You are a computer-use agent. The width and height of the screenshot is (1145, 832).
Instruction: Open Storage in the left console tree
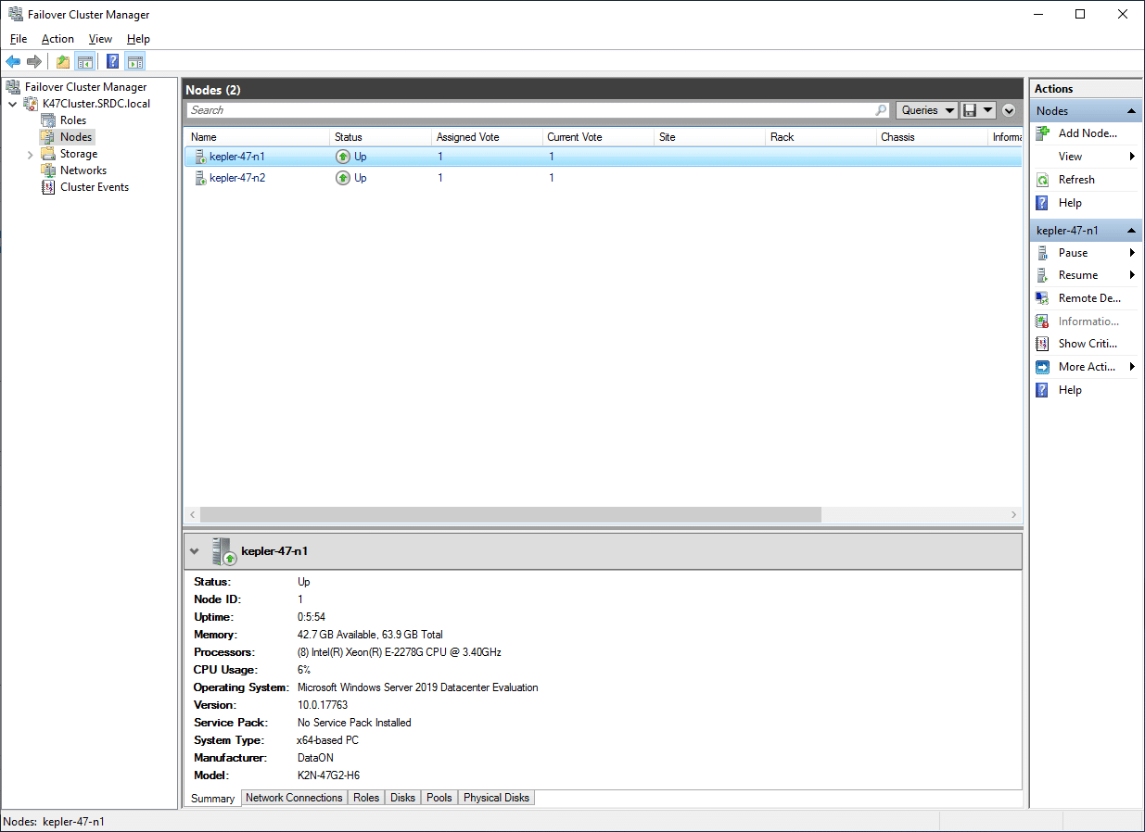click(79, 154)
